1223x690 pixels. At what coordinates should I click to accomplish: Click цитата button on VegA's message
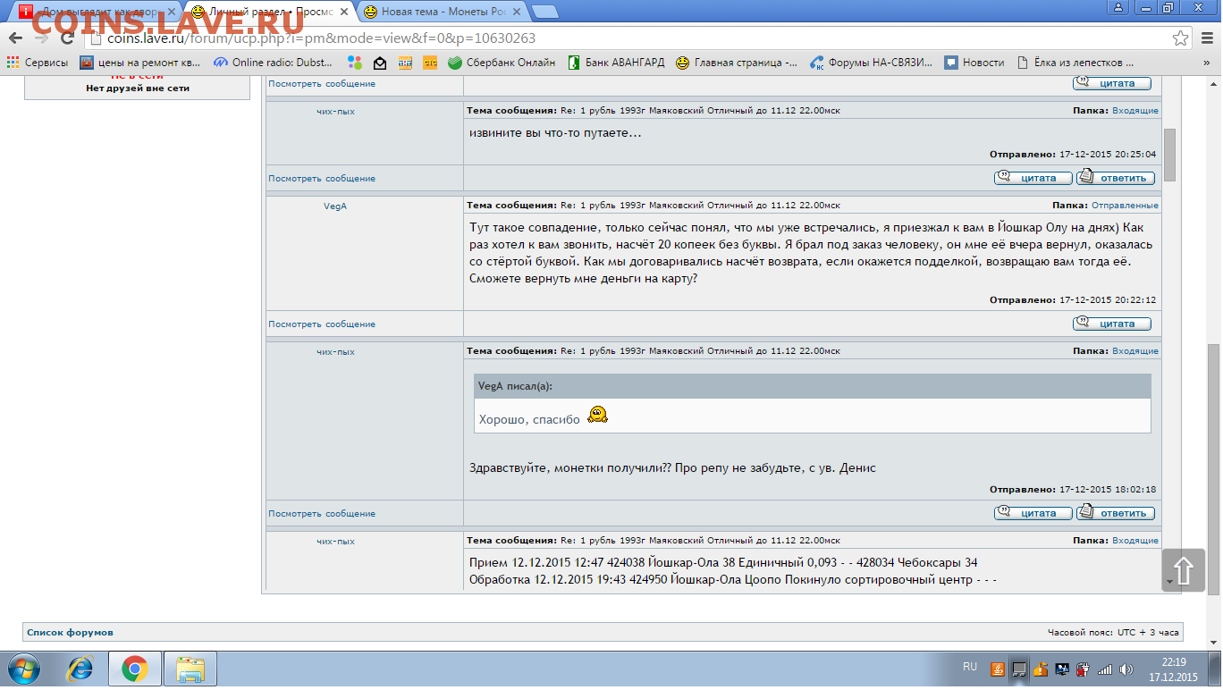1111,324
